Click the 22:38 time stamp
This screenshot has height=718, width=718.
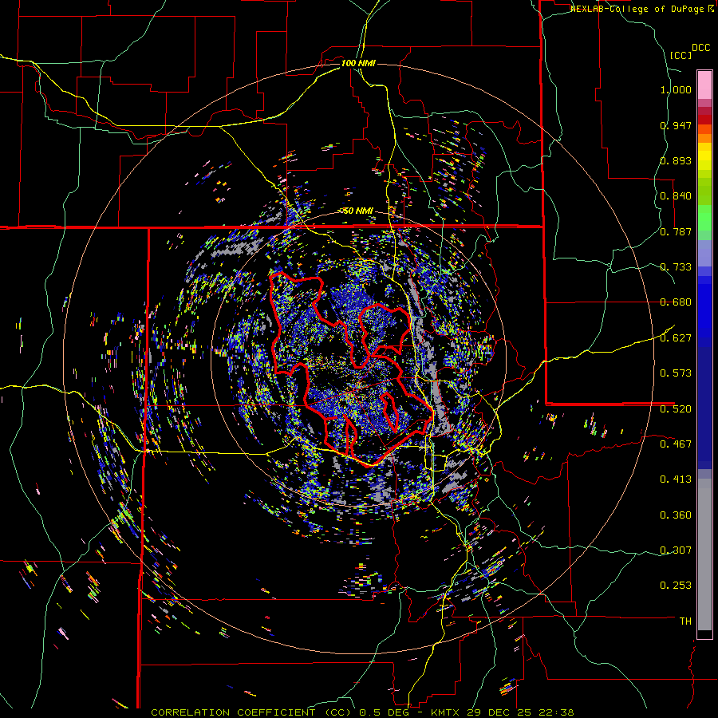556,712
